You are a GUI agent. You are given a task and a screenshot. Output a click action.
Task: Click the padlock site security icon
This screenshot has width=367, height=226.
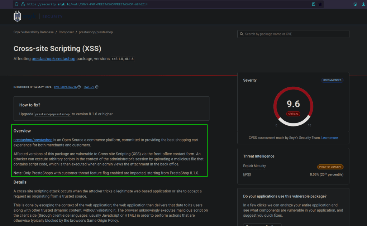point(23,4)
